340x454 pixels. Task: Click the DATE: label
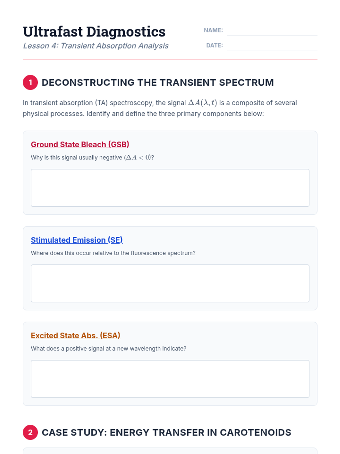pos(214,45)
